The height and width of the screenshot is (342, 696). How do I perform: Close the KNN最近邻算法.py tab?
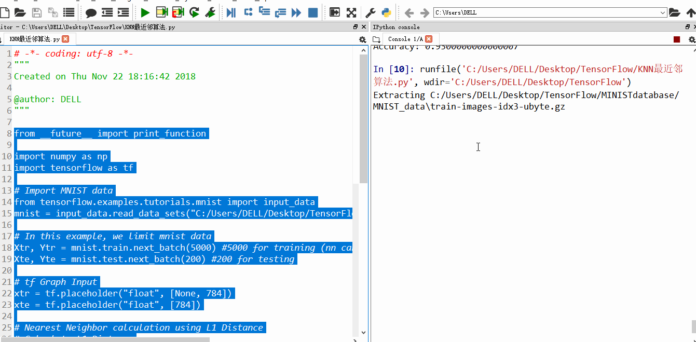tap(65, 39)
